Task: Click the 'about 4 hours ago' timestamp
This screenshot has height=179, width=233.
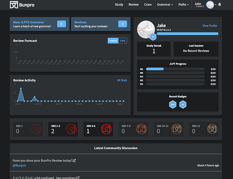Action: [208, 165]
